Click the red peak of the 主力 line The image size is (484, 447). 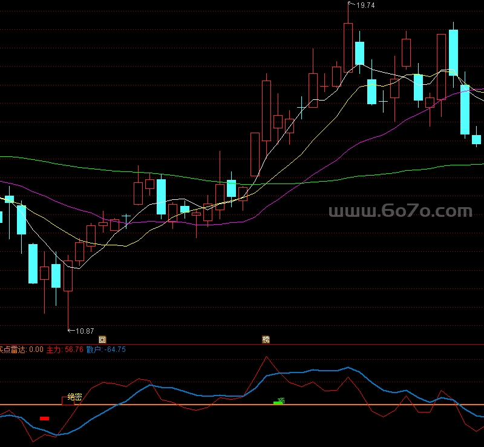(267, 357)
